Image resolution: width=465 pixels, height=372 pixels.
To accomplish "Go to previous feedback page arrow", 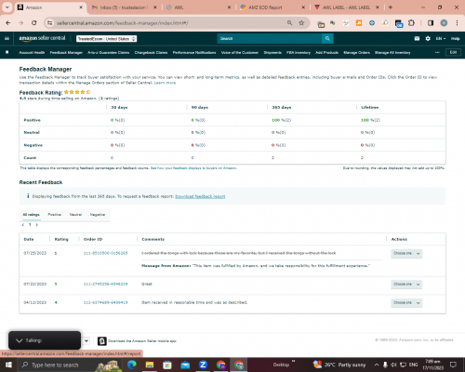I will click(x=23, y=225).
